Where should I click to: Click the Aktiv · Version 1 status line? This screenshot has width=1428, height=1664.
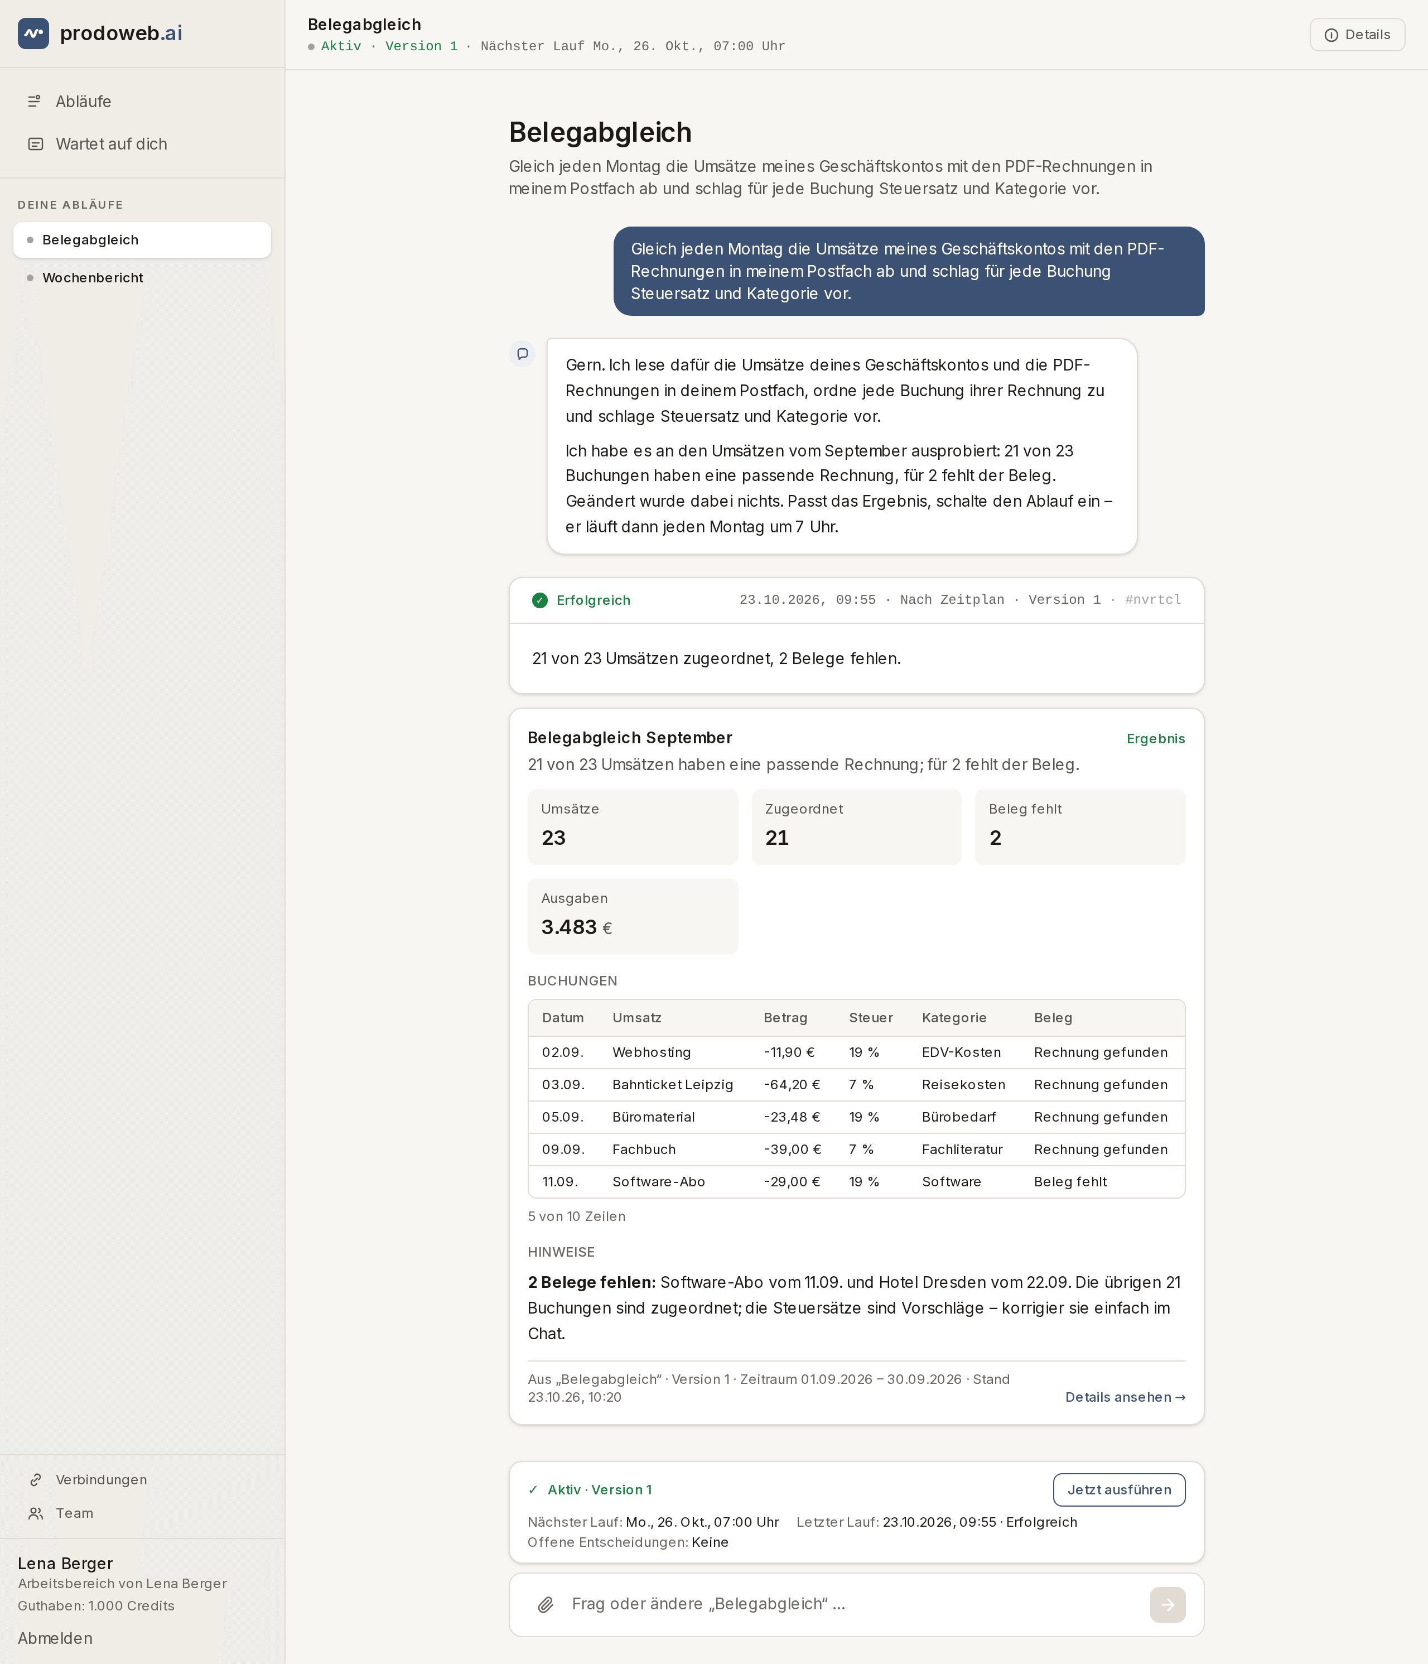click(x=600, y=1490)
